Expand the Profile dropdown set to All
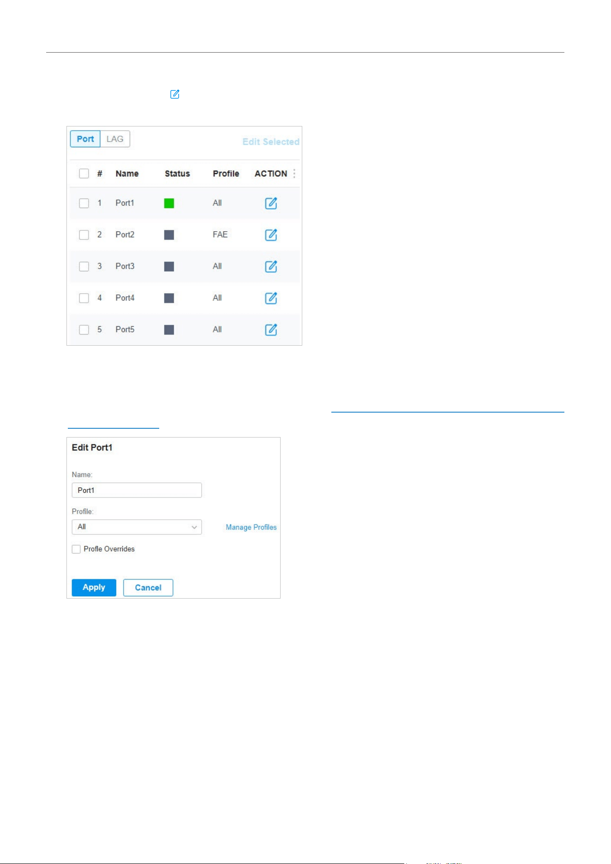611x864 pixels. [137, 527]
